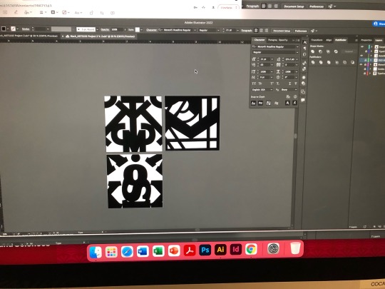This screenshot has height=289, width=385.
Task: Open Adobe Acrobat from the Dock
Action: (190, 250)
